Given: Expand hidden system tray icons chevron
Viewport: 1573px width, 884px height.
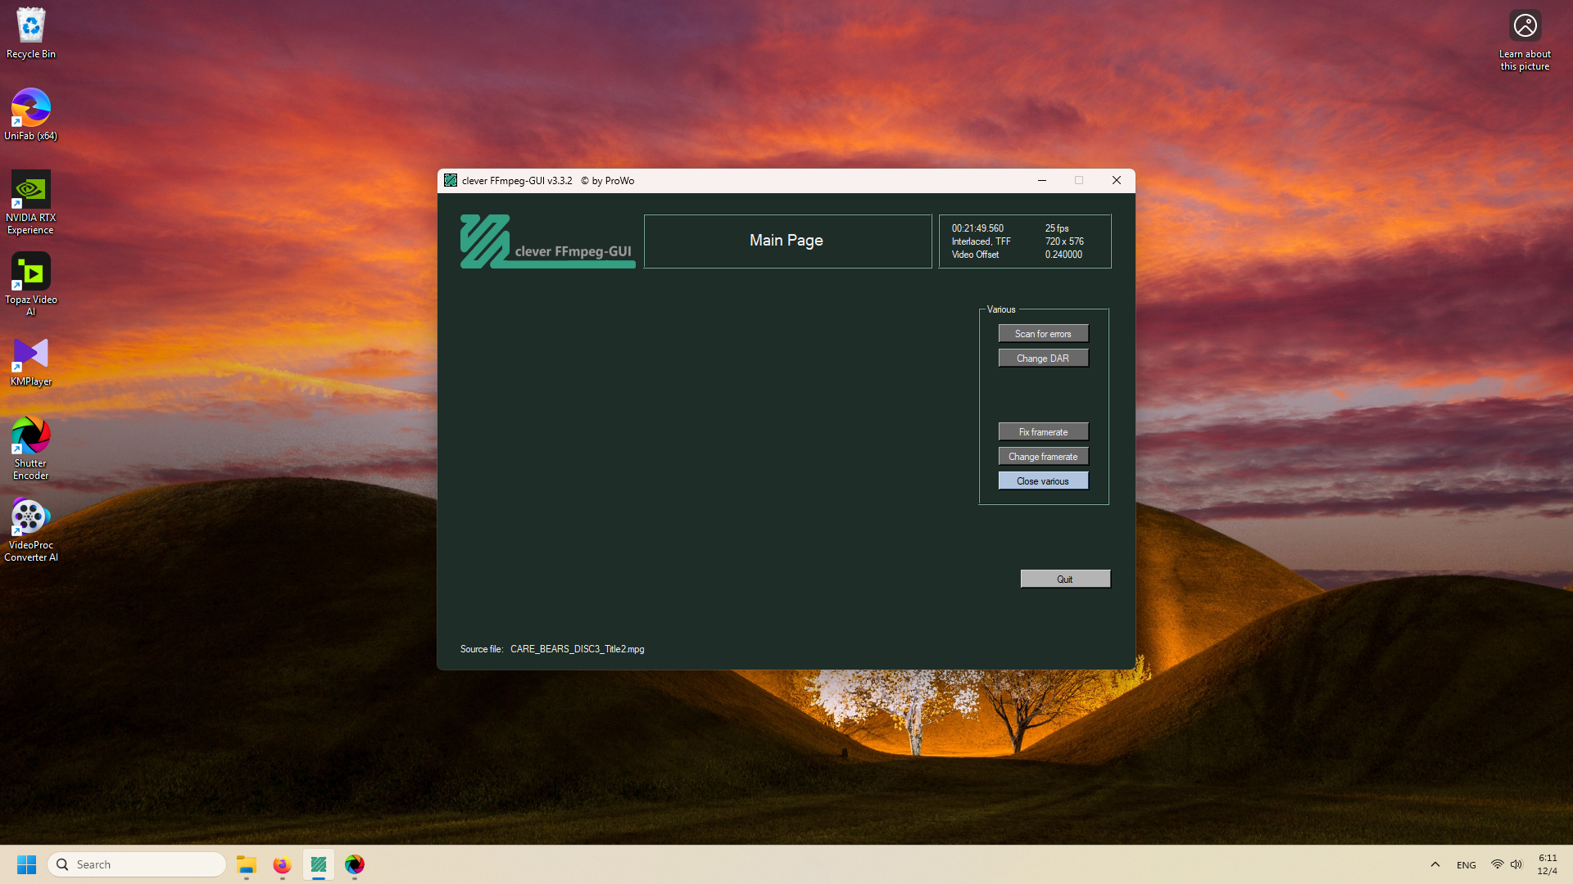Looking at the screenshot, I should point(1435,864).
